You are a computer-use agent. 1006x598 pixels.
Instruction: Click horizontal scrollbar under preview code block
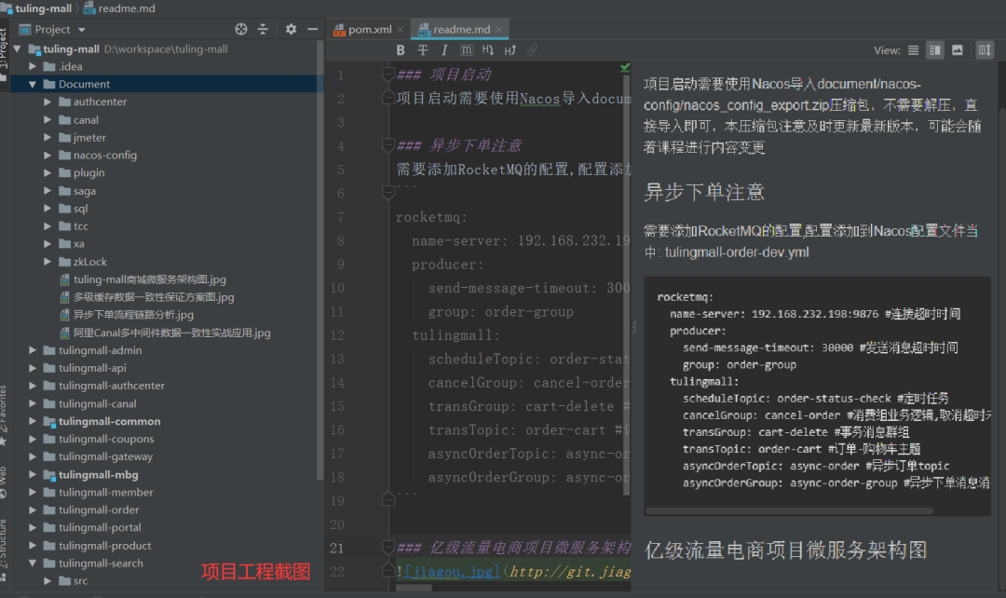click(789, 510)
